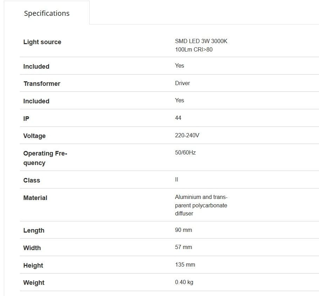
Task: Select the IP row label
Action: pyautogui.click(x=26, y=118)
